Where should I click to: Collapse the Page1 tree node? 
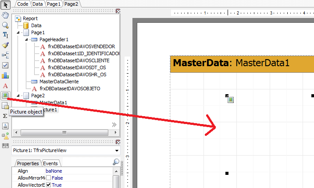pos(18,32)
